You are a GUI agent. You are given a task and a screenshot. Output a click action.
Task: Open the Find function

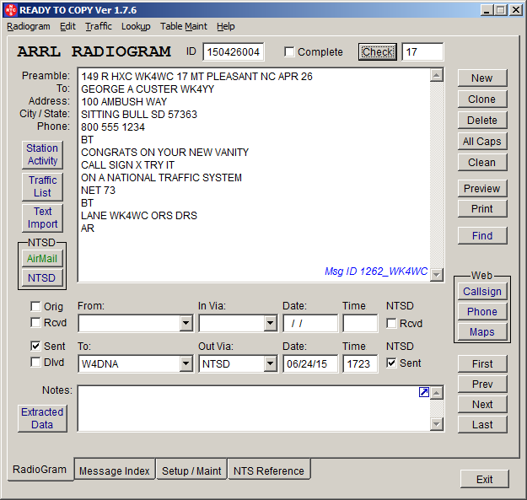(x=482, y=235)
